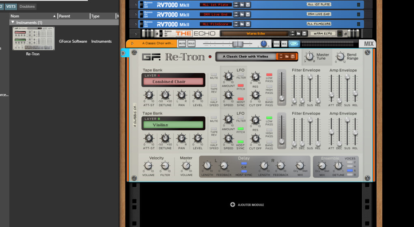Screen dimensions: 414x227
Task: Open Layer A Combined Choir tape selector
Action: click(173, 82)
